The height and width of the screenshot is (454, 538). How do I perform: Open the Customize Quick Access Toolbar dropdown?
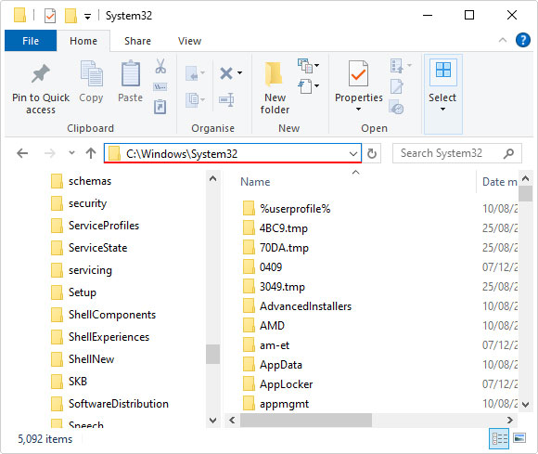coord(88,17)
